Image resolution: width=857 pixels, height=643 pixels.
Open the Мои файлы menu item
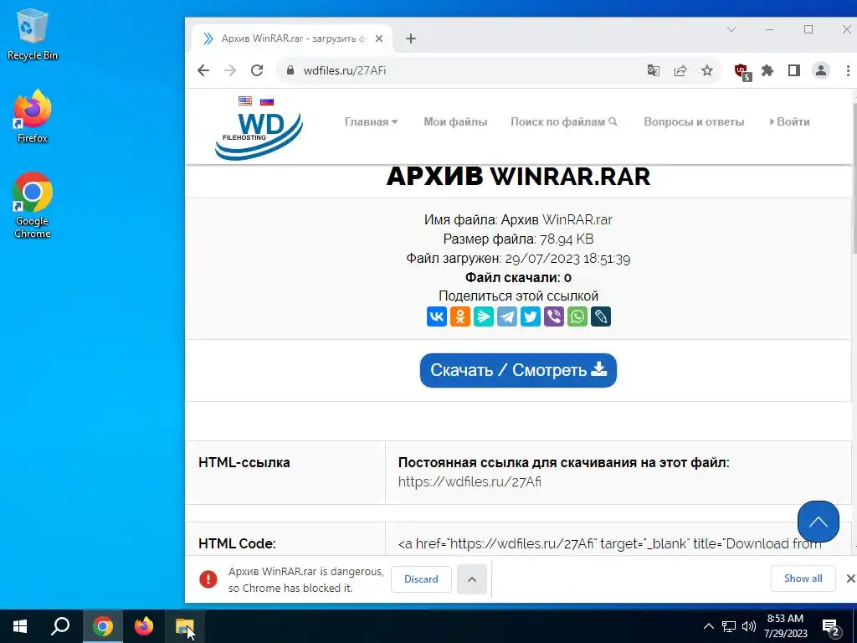[x=455, y=122]
